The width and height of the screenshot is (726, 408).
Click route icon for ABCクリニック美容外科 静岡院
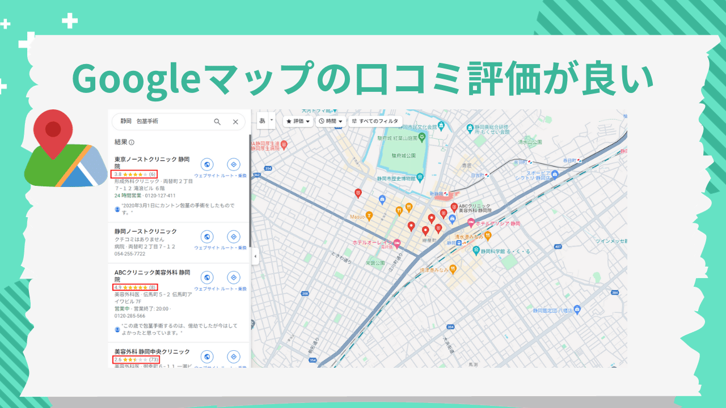point(233,278)
